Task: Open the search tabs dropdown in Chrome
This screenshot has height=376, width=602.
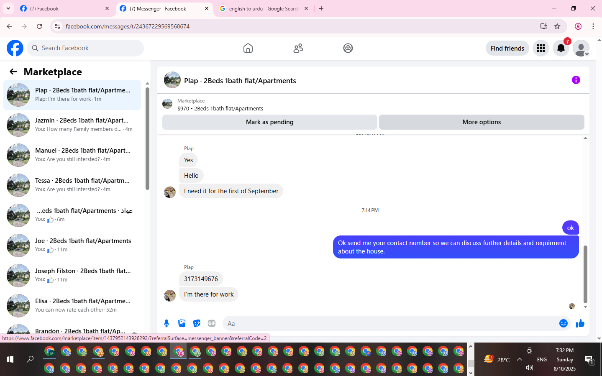Action: pyautogui.click(x=8, y=8)
